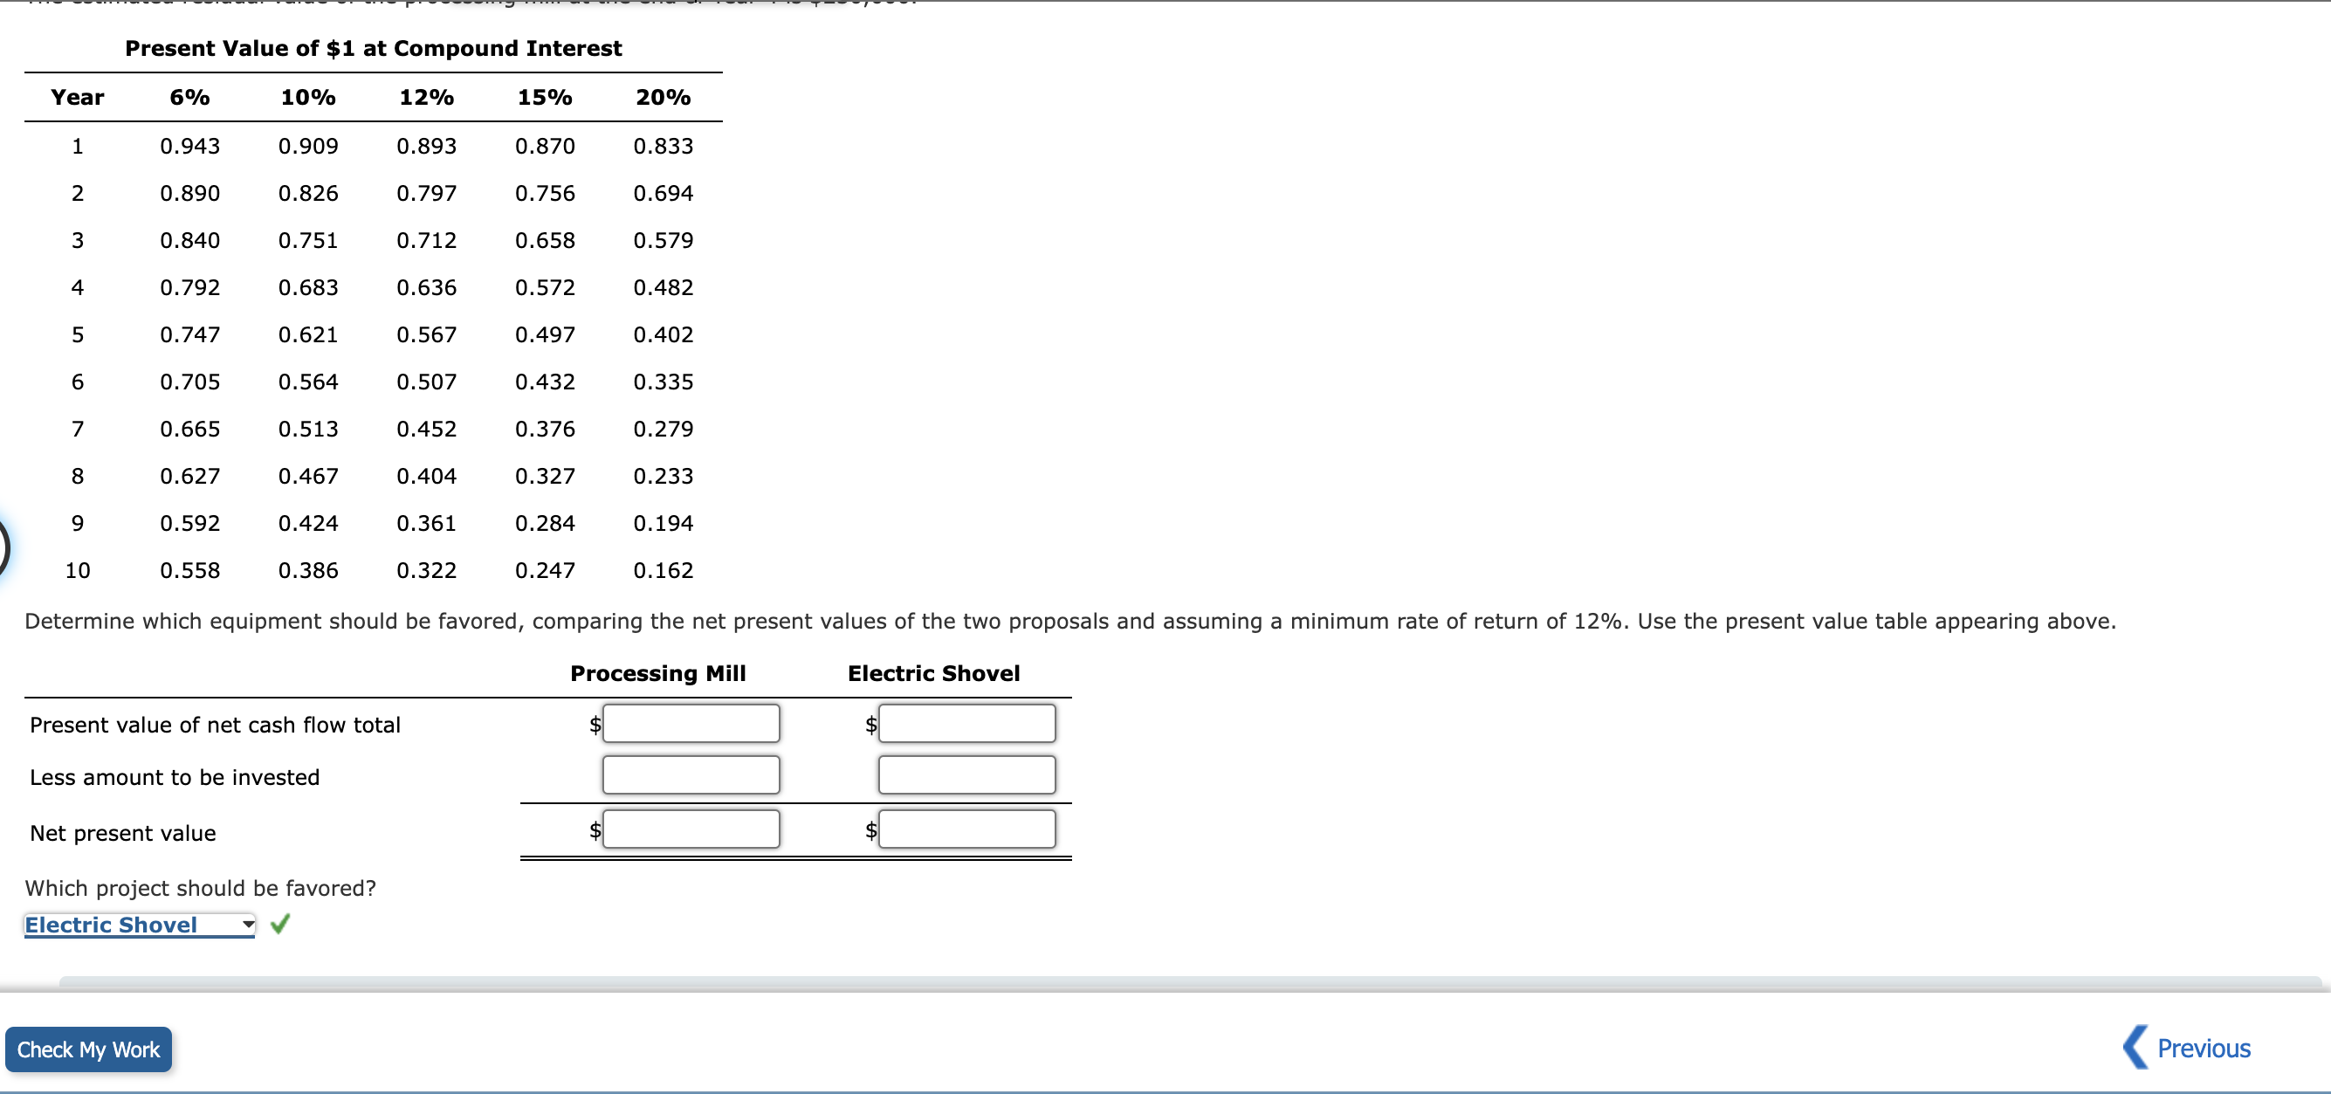Click the Processing Mill column heading
Image resolution: width=2331 pixels, height=1094 pixels.
(658, 673)
